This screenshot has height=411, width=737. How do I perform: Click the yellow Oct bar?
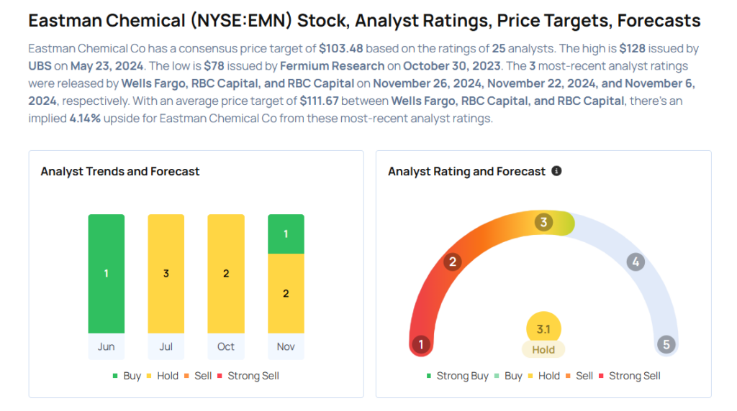226,274
